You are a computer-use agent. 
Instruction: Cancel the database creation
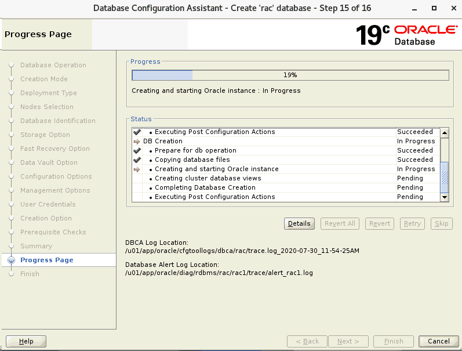pyautogui.click(x=438, y=341)
